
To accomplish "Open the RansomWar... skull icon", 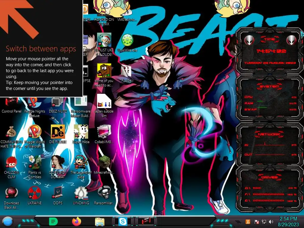I will coord(104,196).
